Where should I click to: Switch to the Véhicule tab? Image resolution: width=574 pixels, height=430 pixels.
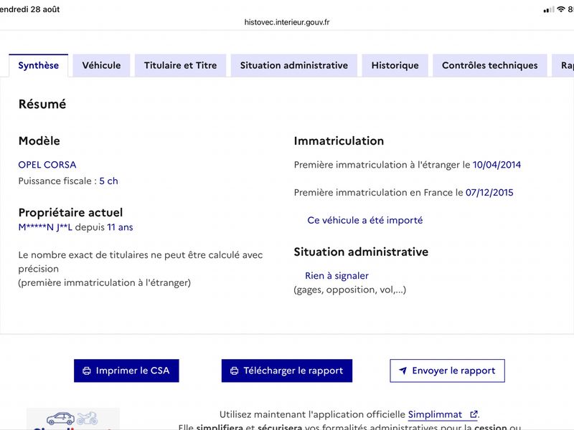pyautogui.click(x=101, y=65)
